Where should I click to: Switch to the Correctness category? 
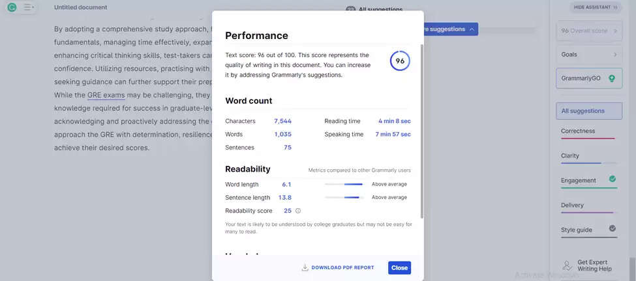point(578,131)
